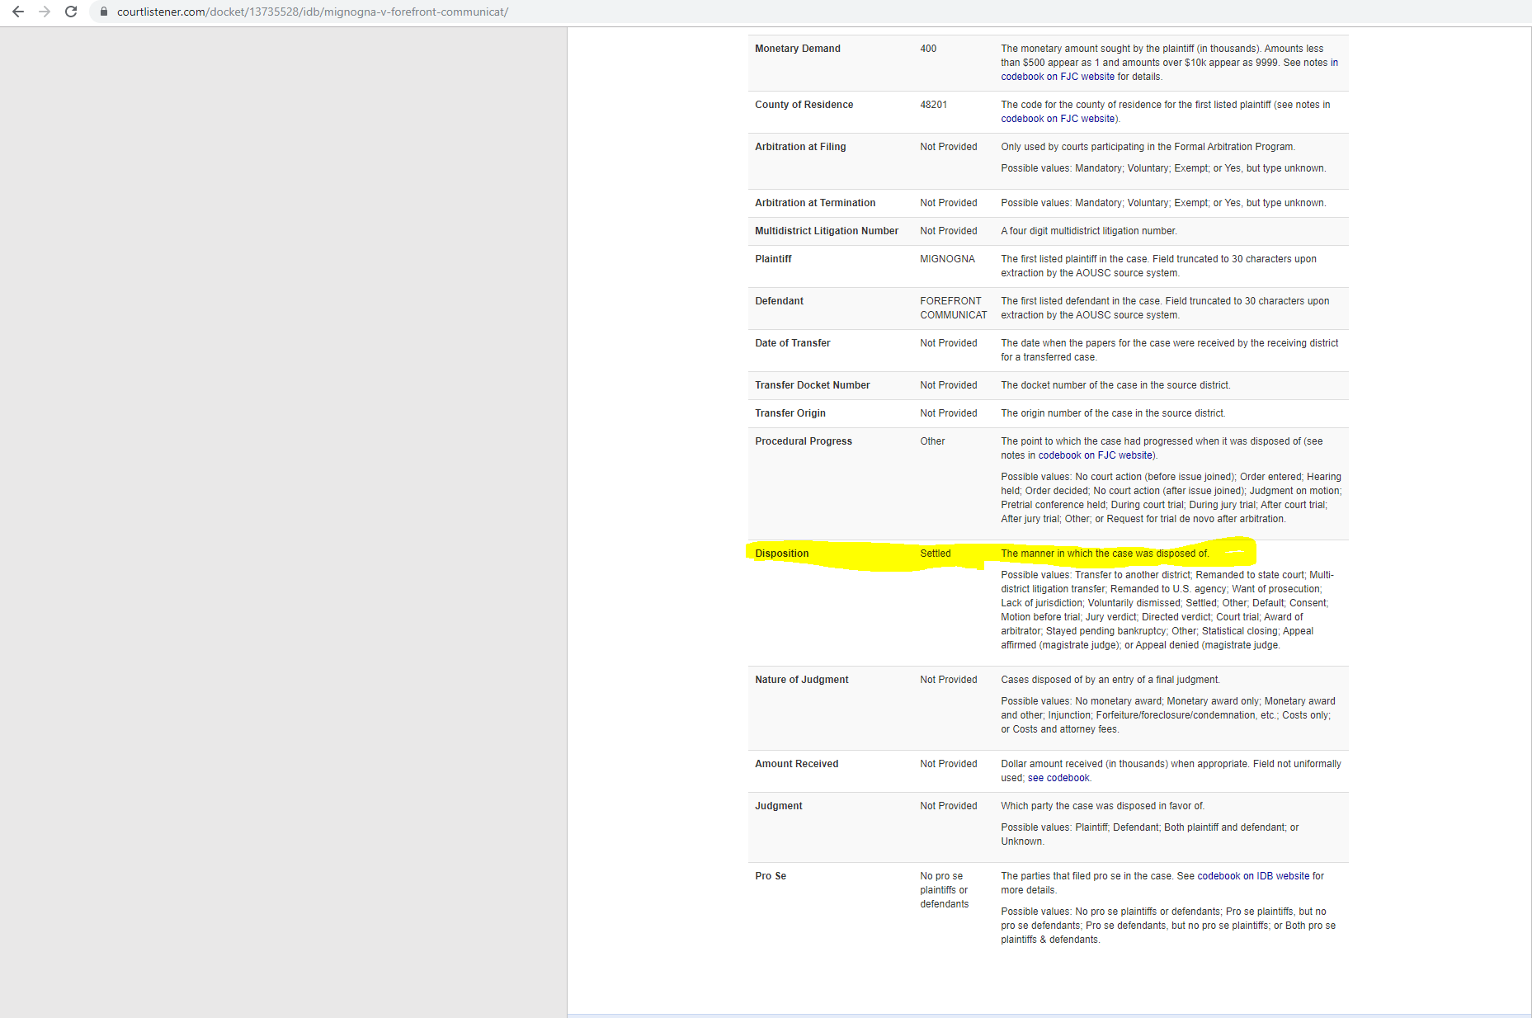Select 'No pro se plaintiffs or defendants' value
This screenshot has width=1532, height=1018.
pyautogui.click(x=945, y=890)
